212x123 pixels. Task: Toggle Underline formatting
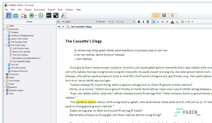(148, 22)
